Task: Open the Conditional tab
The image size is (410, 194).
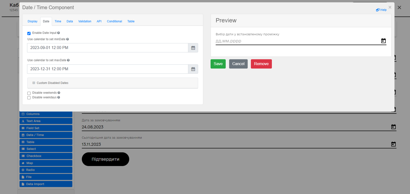Action: point(114,21)
